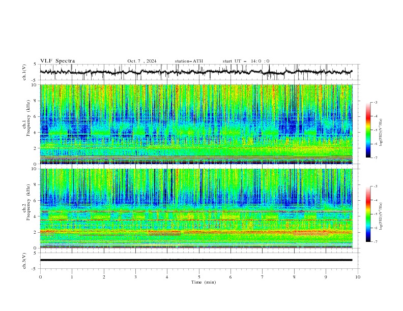Click the "-3" tick on ch.1 colorbar
The width and height of the screenshot is (403, 311).
(375, 102)
